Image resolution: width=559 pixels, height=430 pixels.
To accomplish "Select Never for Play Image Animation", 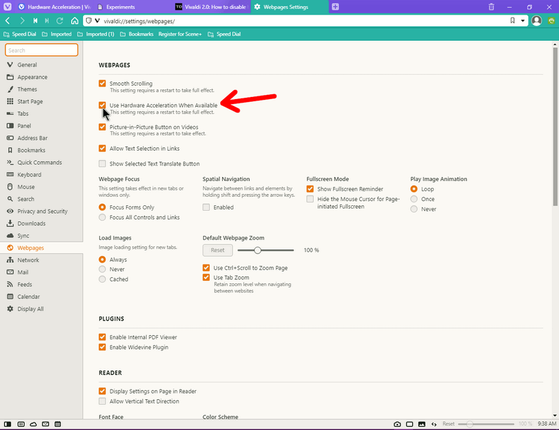I will pos(414,209).
